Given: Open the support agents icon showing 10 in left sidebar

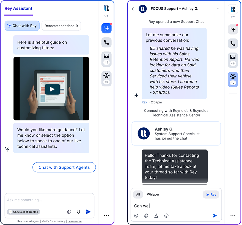Looking at the screenshot, I should [106, 78].
